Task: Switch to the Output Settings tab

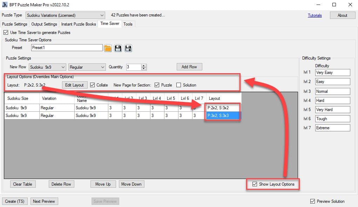Action: point(44,24)
